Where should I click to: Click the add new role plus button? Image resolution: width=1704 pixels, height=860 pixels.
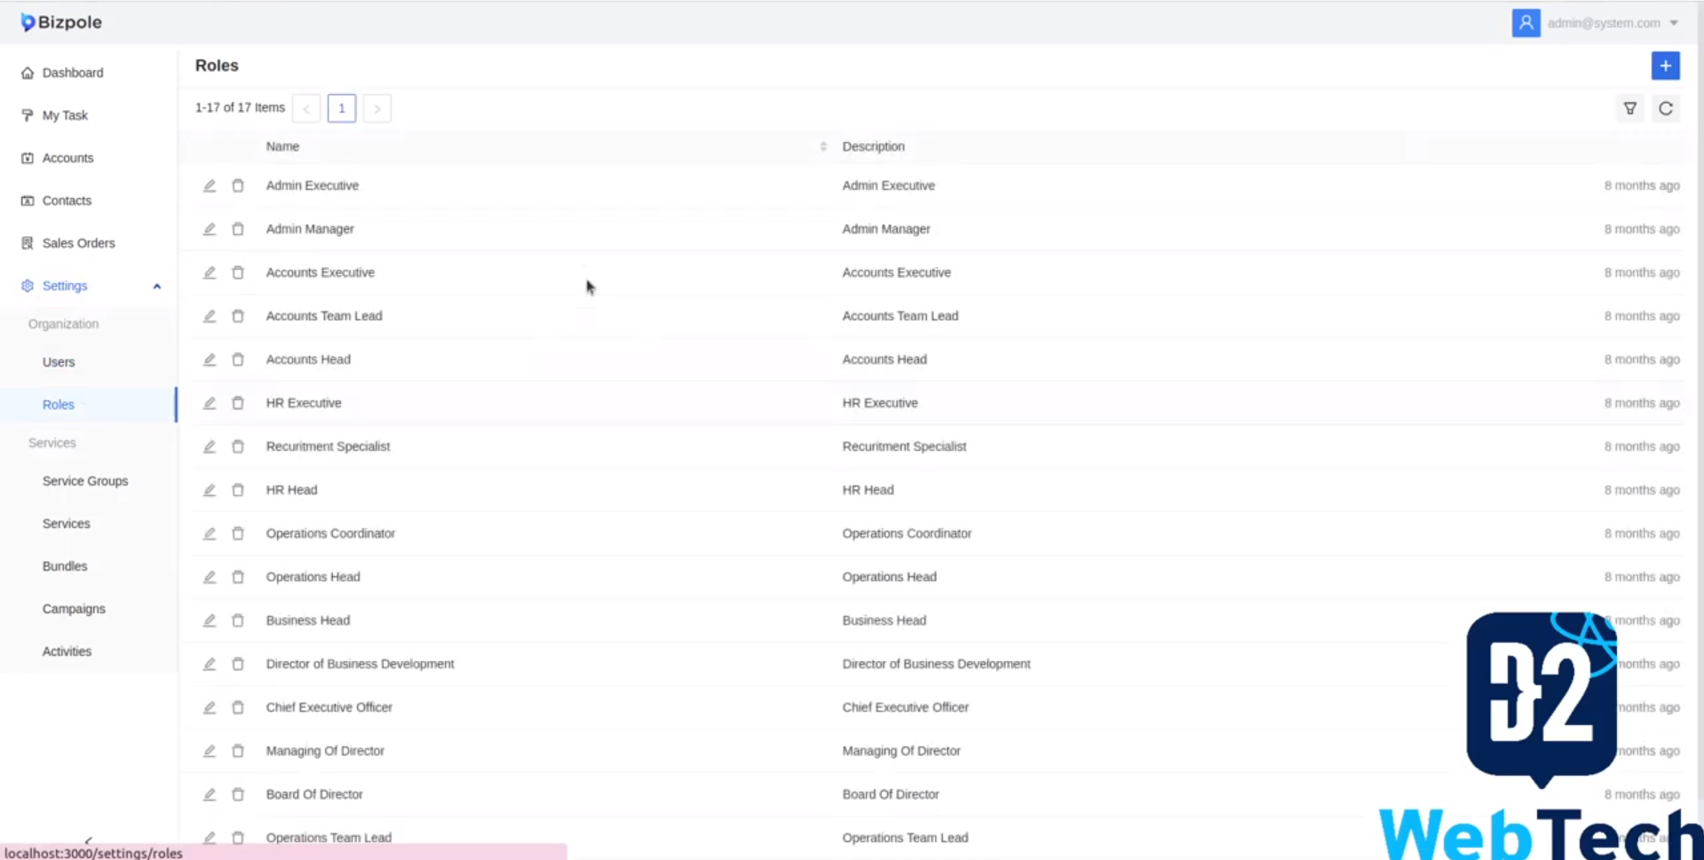[x=1665, y=66]
